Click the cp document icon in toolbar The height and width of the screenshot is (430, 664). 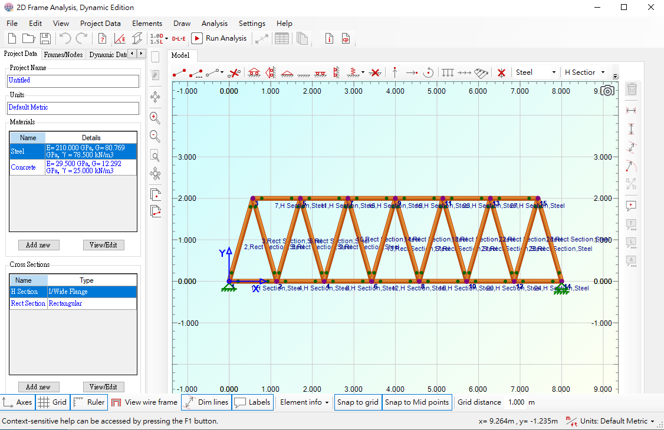pos(346,38)
